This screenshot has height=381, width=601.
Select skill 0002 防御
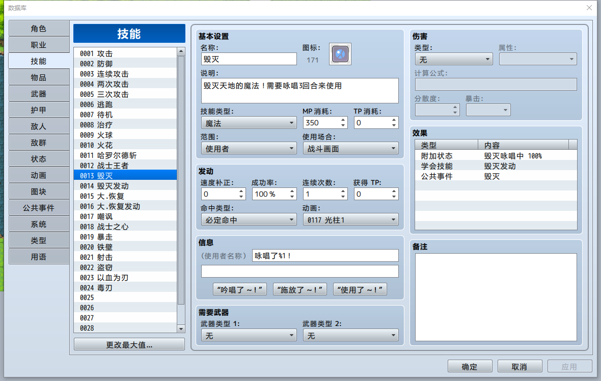point(125,64)
